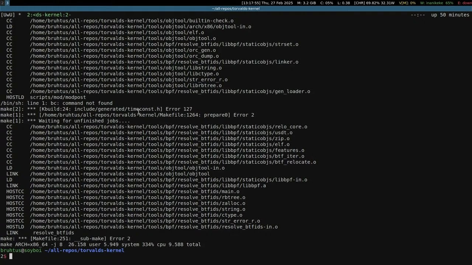Click the staticobjs/strset.o line
This screenshot has height=265, width=472.
(x=152, y=44)
